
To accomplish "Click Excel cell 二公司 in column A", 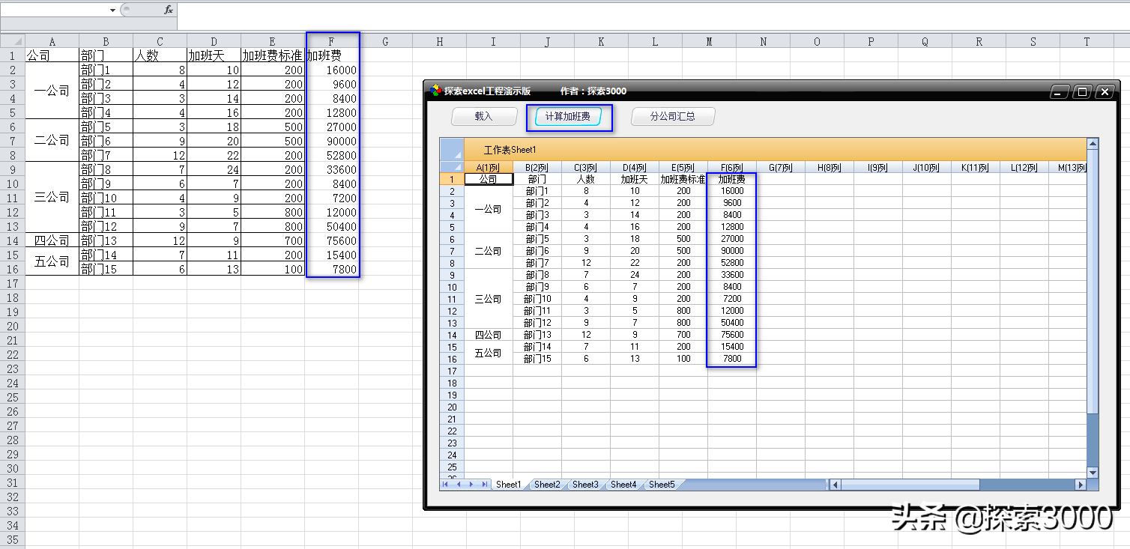I will 52,140.
